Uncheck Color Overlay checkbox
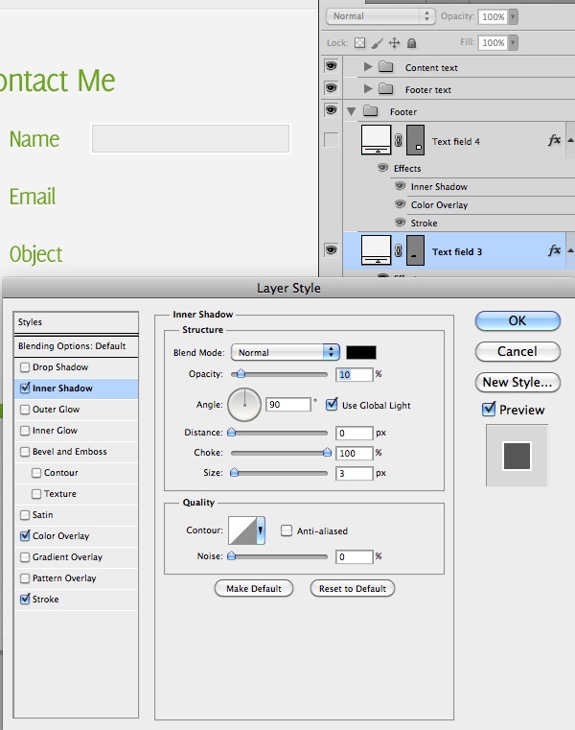 (25, 536)
